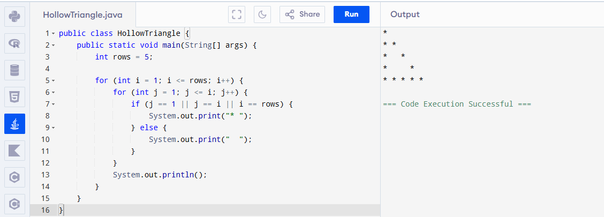
Task: Click the Output panel header
Action: (405, 14)
